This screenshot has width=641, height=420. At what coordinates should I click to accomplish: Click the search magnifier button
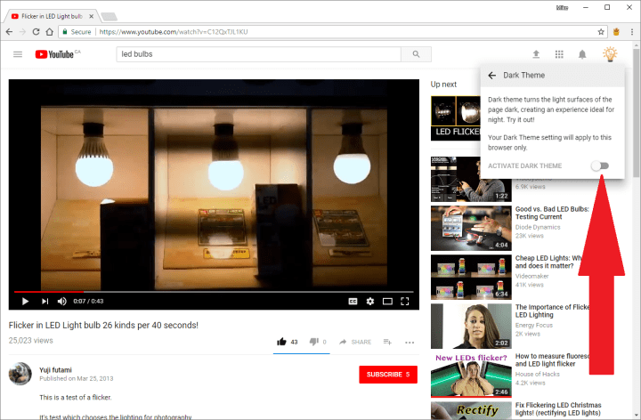point(415,54)
